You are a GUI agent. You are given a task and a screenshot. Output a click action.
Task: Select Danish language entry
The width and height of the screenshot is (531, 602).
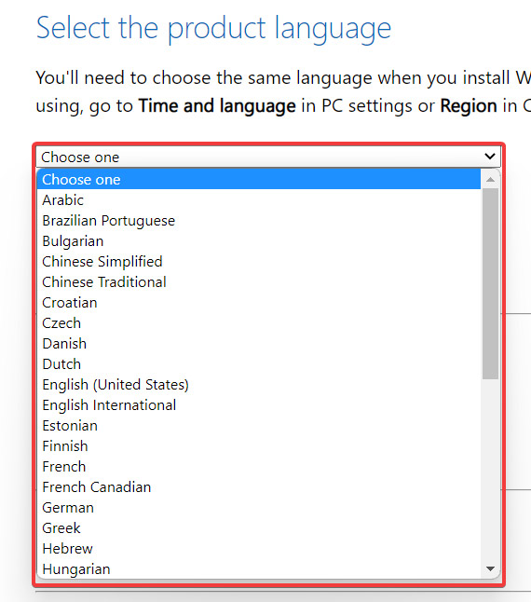coord(259,344)
